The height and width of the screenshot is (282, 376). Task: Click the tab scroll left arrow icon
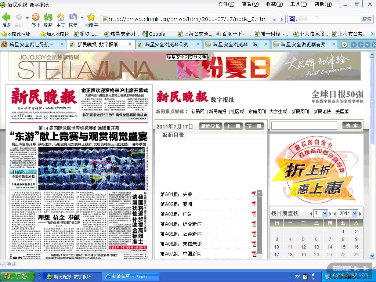pyautogui.click(x=354, y=44)
